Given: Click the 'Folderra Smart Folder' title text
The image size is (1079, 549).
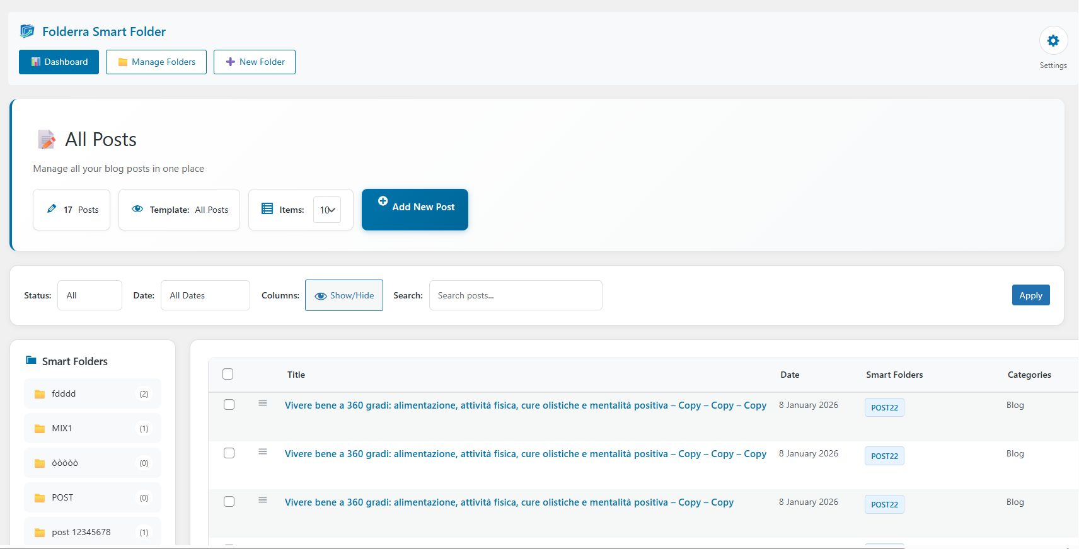Looking at the screenshot, I should pyautogui.click(x=104, y=31).
